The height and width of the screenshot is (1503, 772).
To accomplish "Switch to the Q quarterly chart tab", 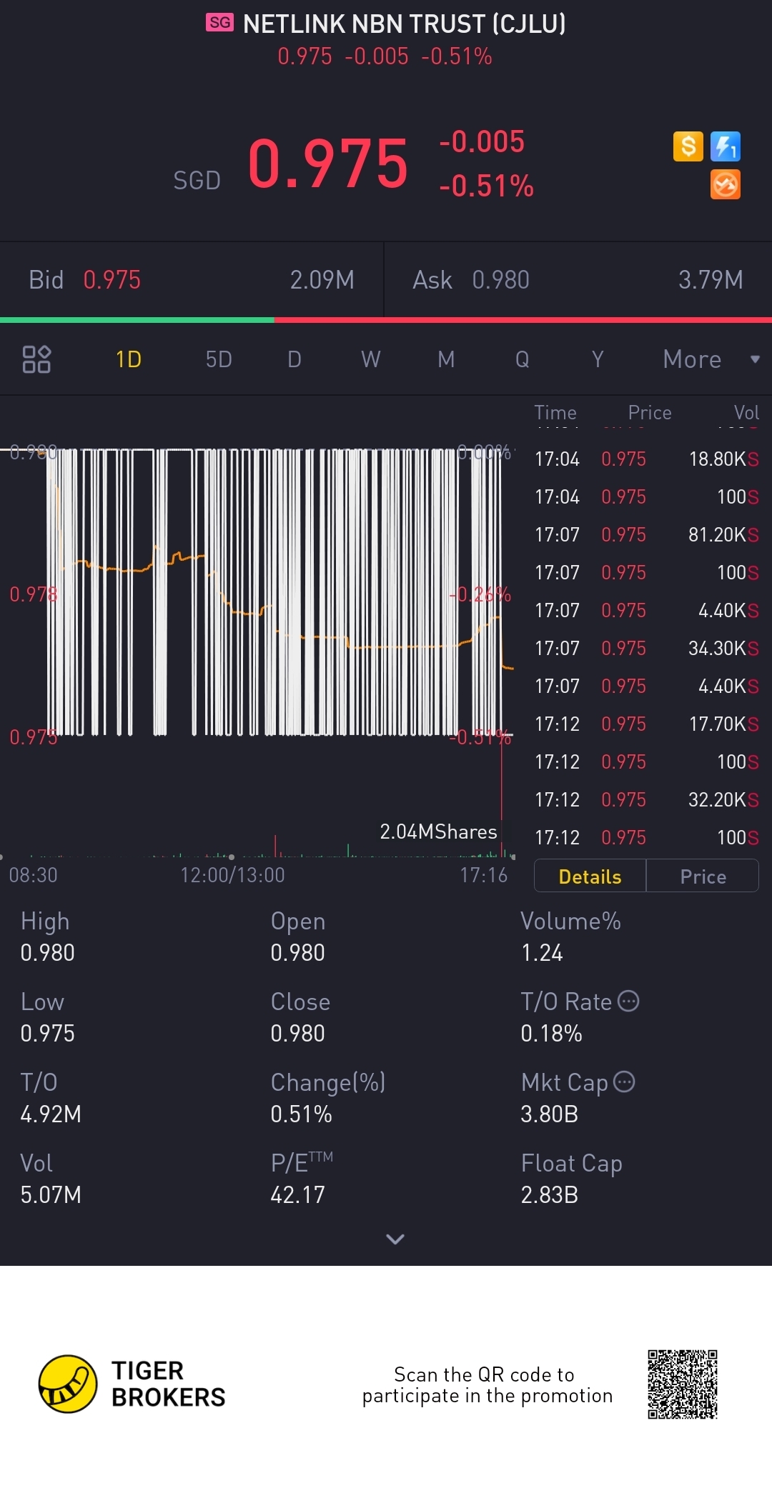I will point(523,359).
